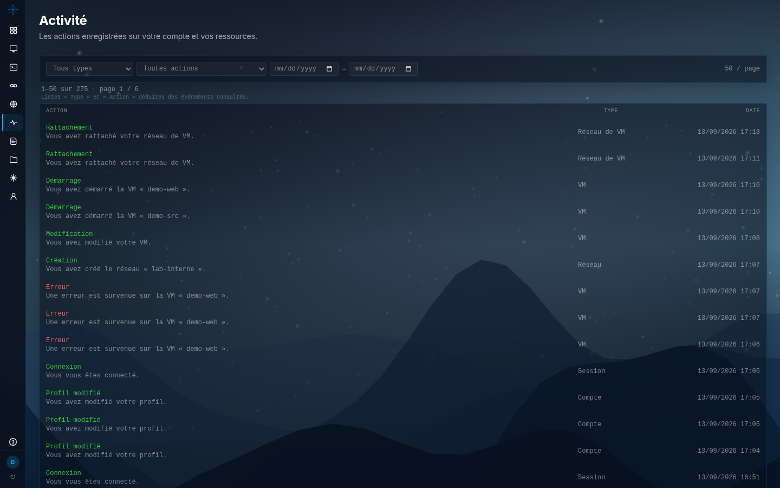
Task: Select the infinity-link icon in sidebar
Action: coord(14,86)
